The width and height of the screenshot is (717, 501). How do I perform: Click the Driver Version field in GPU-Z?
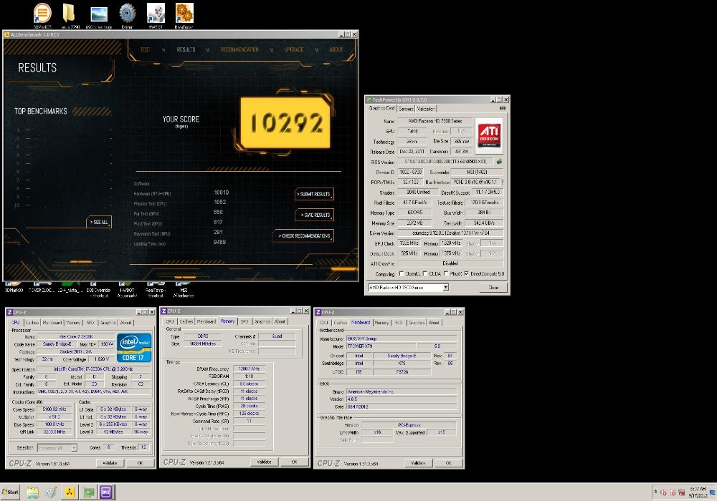click(450, 233)
